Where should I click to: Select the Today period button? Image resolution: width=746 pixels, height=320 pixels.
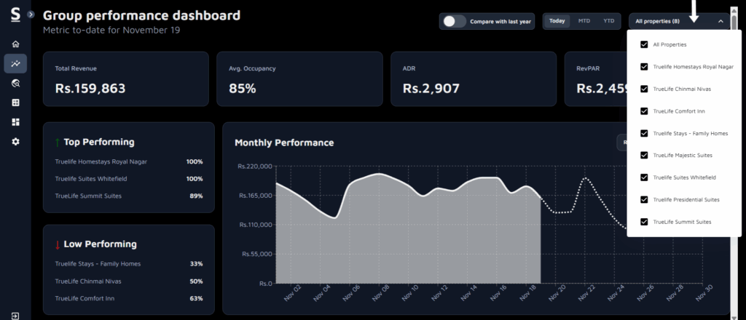tap(557, 21)
